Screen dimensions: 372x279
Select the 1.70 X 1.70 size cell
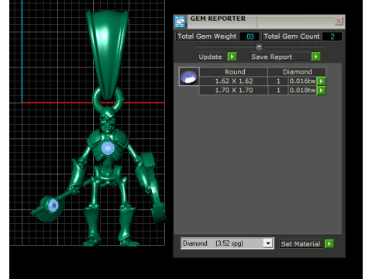point(234,91)
